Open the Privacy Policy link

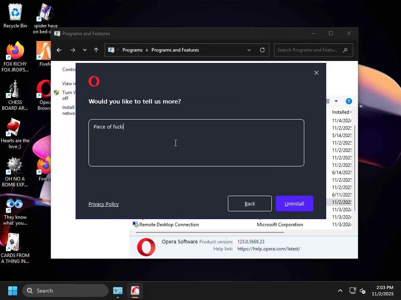tap(103, 204)
